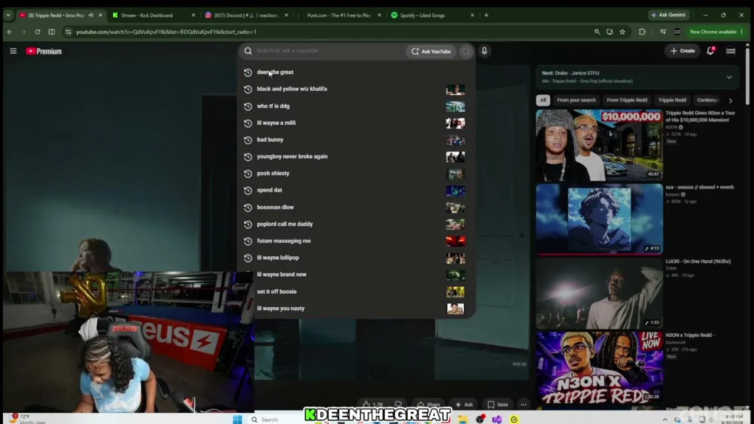Click the Chrome address bar URL
The image size is (754, 424).
166,32
